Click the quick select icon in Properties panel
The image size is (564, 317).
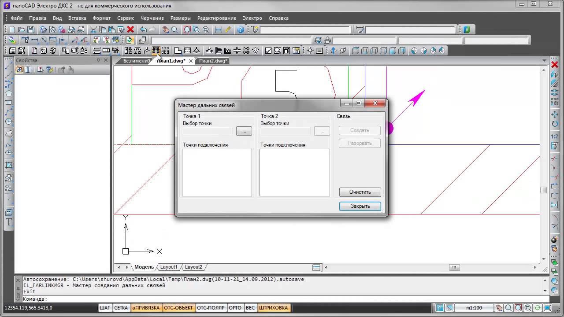coord(41,70)
